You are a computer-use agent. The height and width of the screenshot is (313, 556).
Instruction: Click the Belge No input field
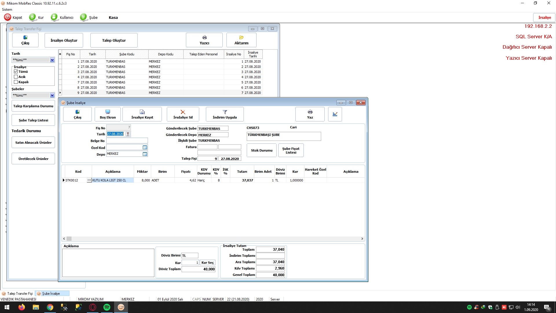127,141
